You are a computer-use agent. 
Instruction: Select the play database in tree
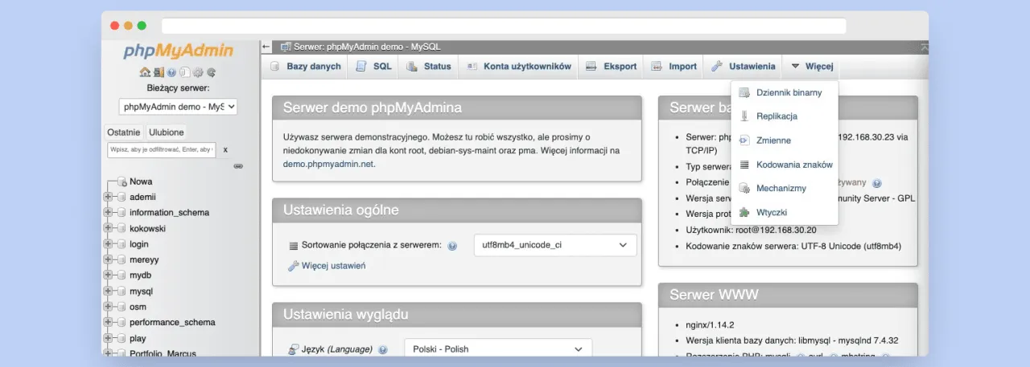[138, 338]
